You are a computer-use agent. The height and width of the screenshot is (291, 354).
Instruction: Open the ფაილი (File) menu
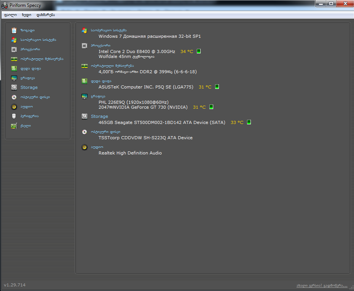10,15
